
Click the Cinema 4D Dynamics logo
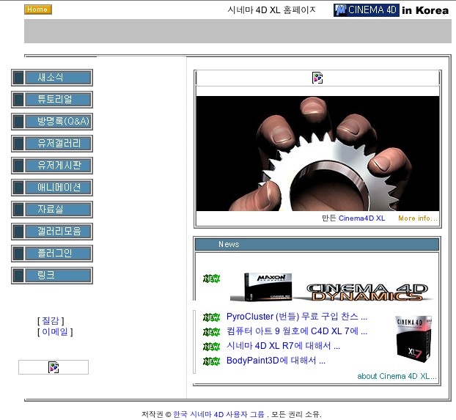click(x=367, y=292)
